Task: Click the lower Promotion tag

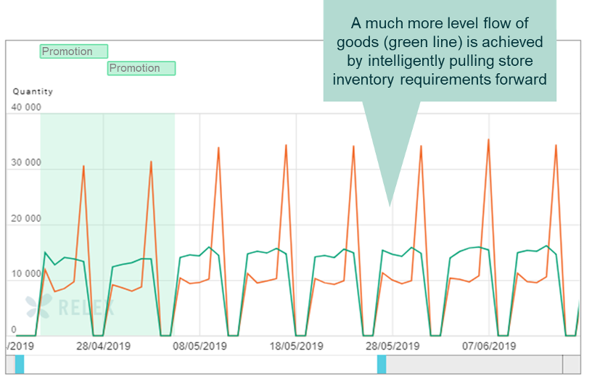Action: point(141,68)
